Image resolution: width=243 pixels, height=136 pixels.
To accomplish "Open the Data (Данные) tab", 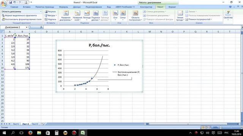I will coord(77,7).
